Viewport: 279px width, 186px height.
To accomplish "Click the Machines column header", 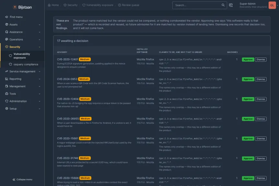I will pos(232,52).
